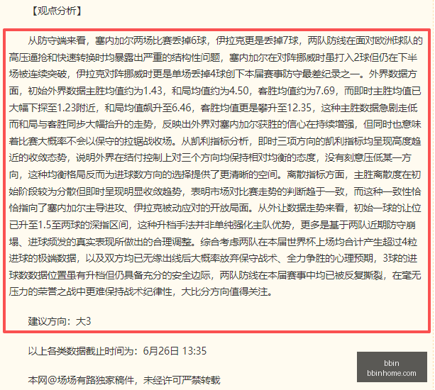The width and height of the screenshot is (435, 390).
Task: Click the 【观点分析】 heading
Action: point(57,11)
